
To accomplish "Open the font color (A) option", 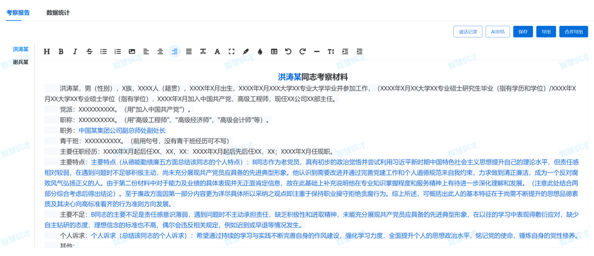I will click(x=217, y=51).
